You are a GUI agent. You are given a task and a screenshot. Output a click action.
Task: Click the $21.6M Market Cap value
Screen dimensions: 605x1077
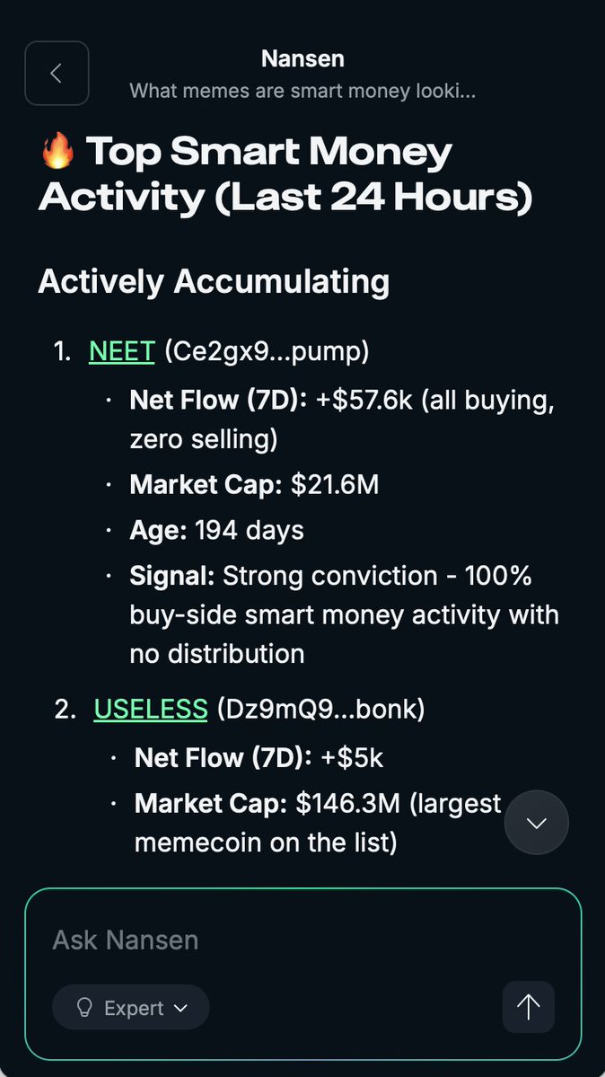click(x=335, y=485)
